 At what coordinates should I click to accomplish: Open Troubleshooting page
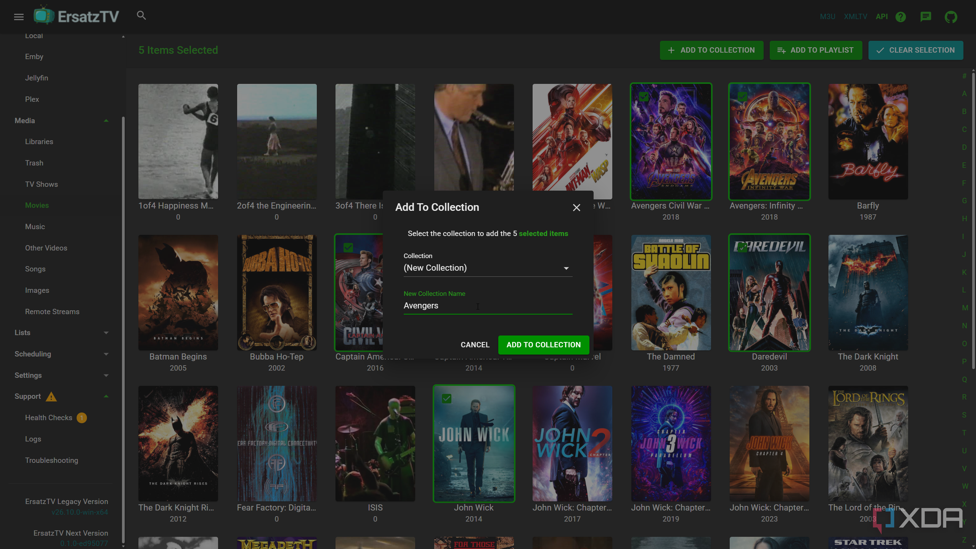coord(51,460)
